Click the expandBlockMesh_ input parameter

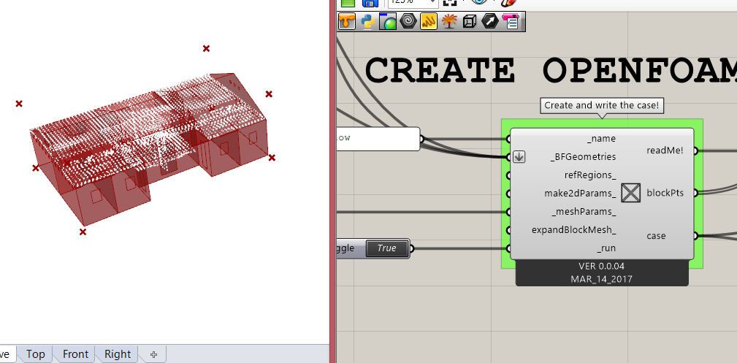pos(574,230)
